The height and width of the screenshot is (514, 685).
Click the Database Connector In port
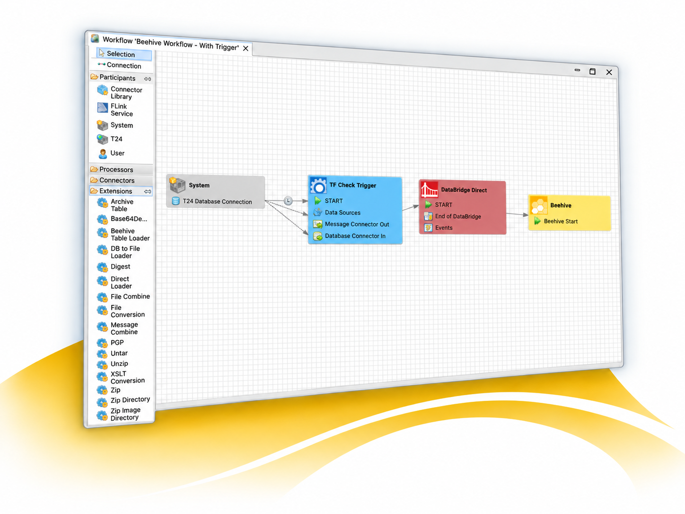(349, 236)
